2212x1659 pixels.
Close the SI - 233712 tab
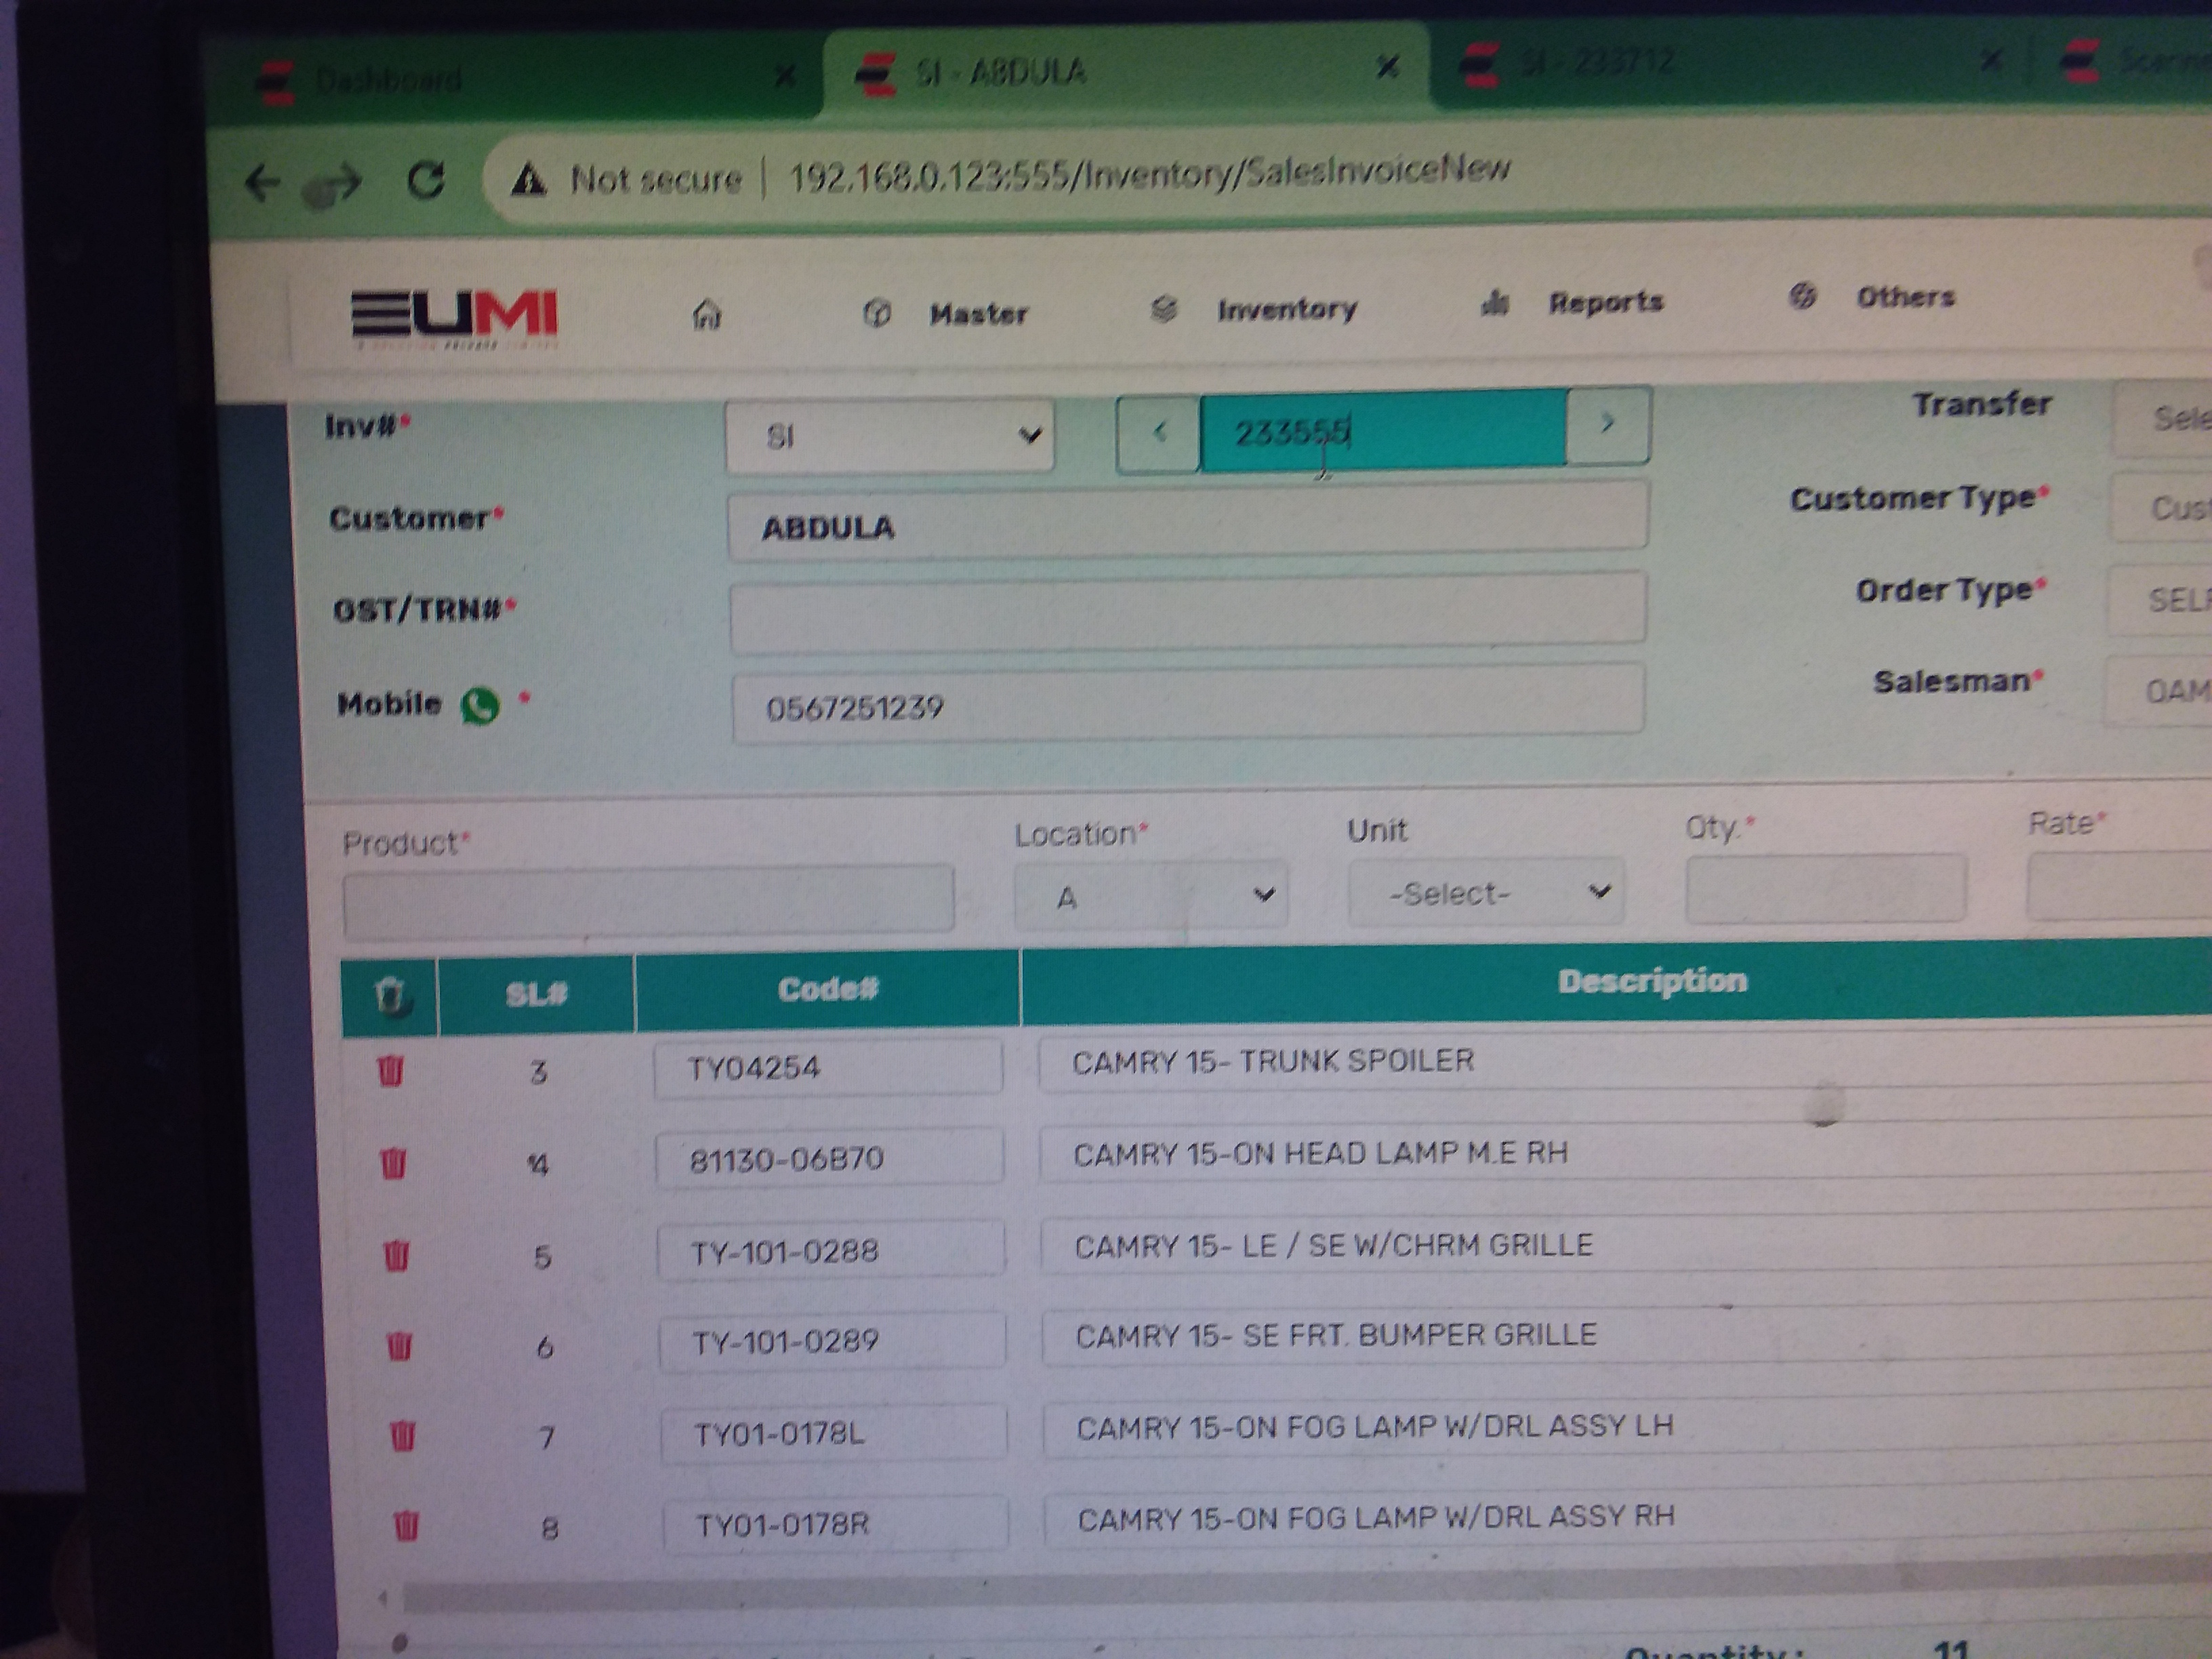coord(1992,60)
